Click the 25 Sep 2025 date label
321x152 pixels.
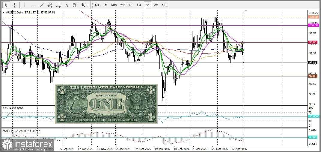coord(67,149)
